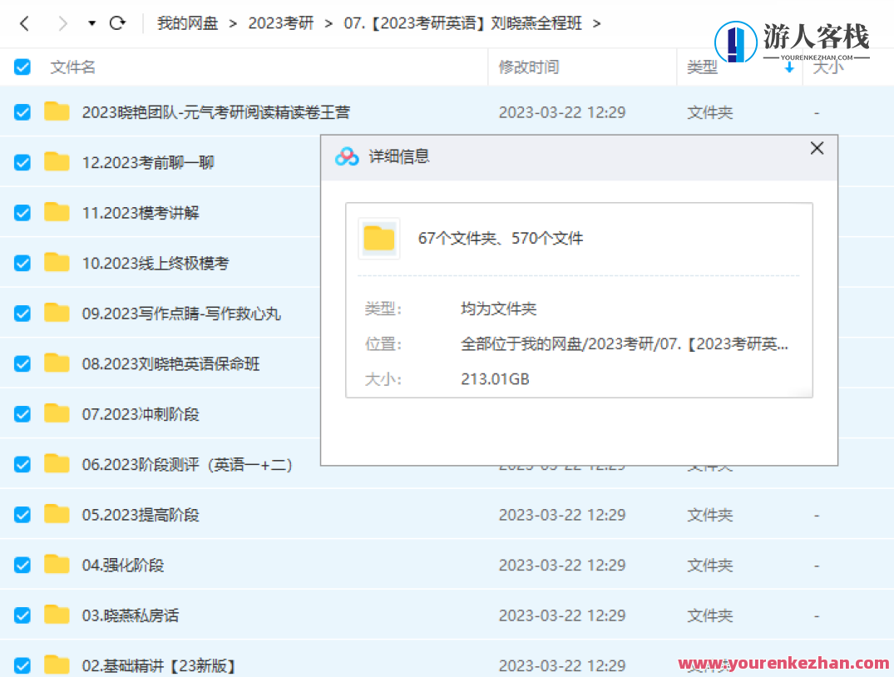Click the forward navigation arrow
The width and height of the screenshot is (894, 677).
62,23
